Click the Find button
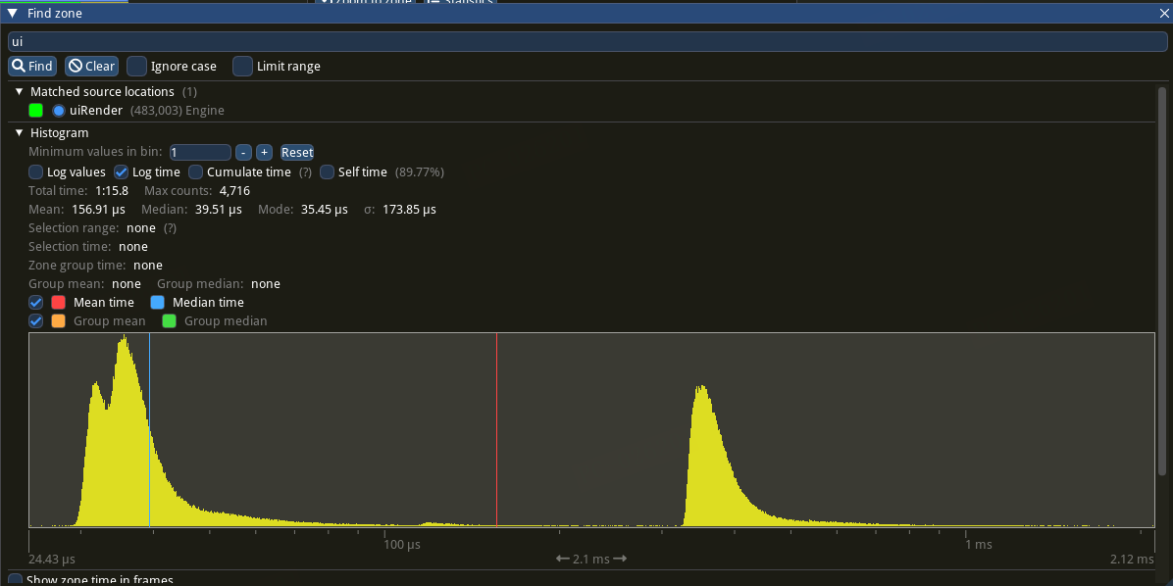 [32, 66]
